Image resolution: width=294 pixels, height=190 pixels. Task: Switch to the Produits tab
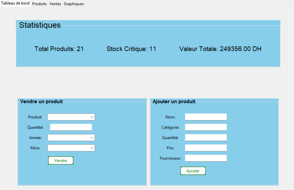39,4
